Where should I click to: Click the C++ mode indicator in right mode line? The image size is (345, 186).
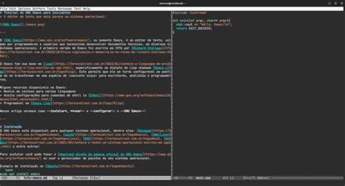(256, 178)
